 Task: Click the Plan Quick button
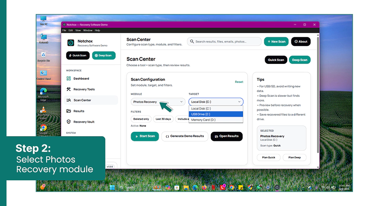[268, 158]
